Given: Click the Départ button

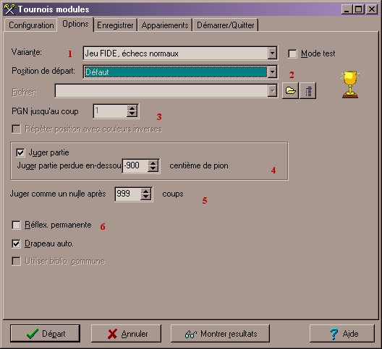Looking at the screenshot, I should pos(46,333).
